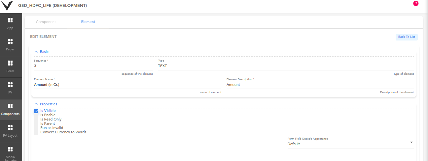Viewport: 428px width, 161px height.
Task: Open Media Uploader sidebar icon
Action: point(10,152)
